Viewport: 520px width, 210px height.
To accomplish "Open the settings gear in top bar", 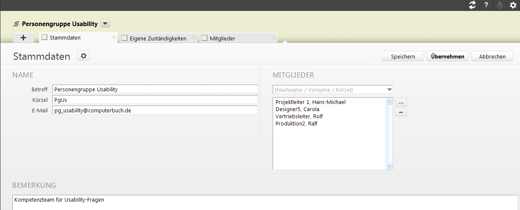I will click(513, 5).
